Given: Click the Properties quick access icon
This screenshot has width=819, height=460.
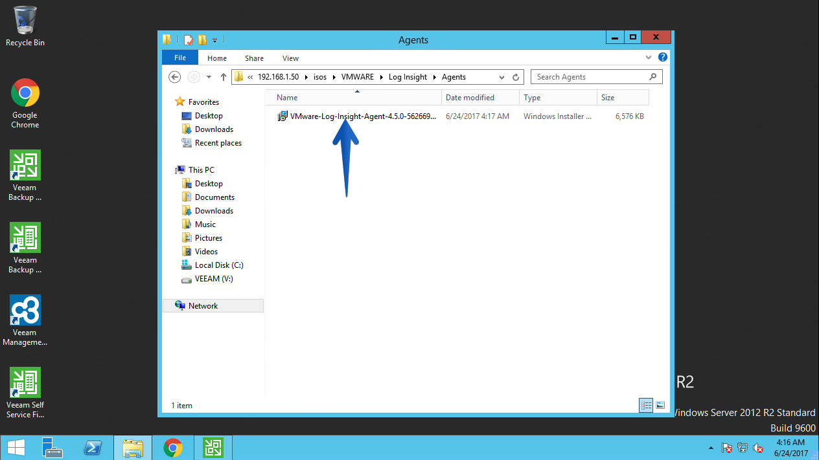Looking at the screenshot, I should coord(189,40).
